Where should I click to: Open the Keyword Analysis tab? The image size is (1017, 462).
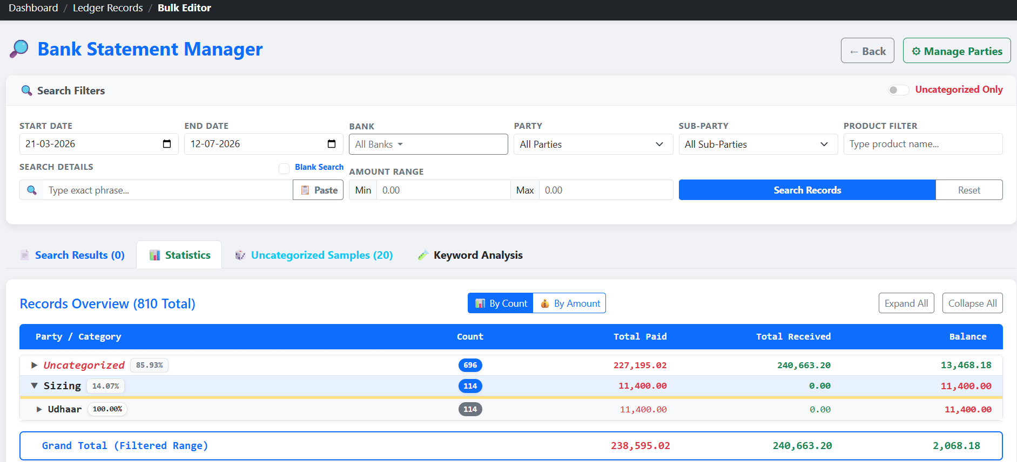click(x=470, y=255)
